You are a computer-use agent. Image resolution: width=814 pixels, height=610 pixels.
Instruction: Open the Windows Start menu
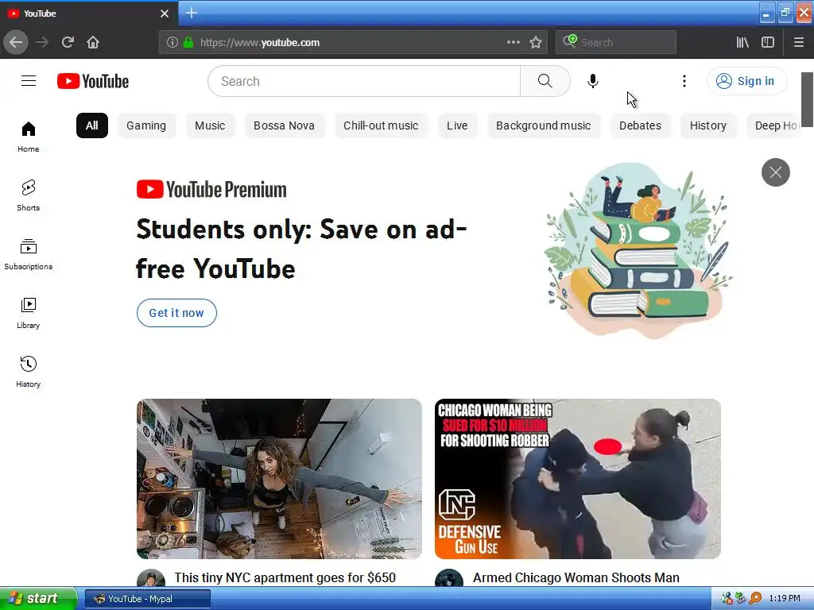point(37,599)
